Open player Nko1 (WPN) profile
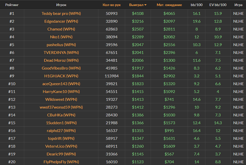 (61, 37)
